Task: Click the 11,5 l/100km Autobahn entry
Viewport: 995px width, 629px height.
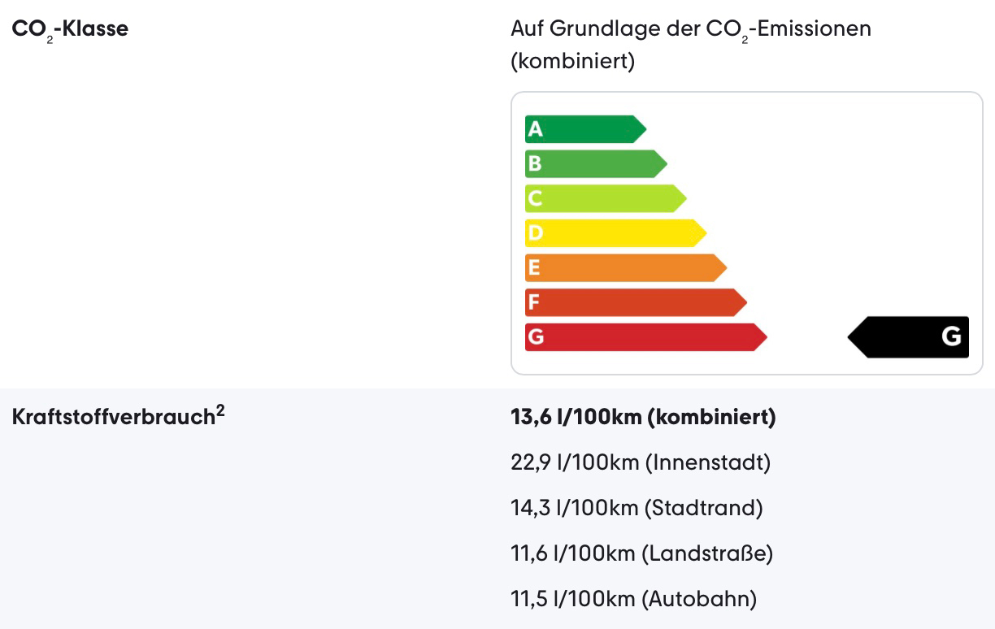Action: coord(633,600)
